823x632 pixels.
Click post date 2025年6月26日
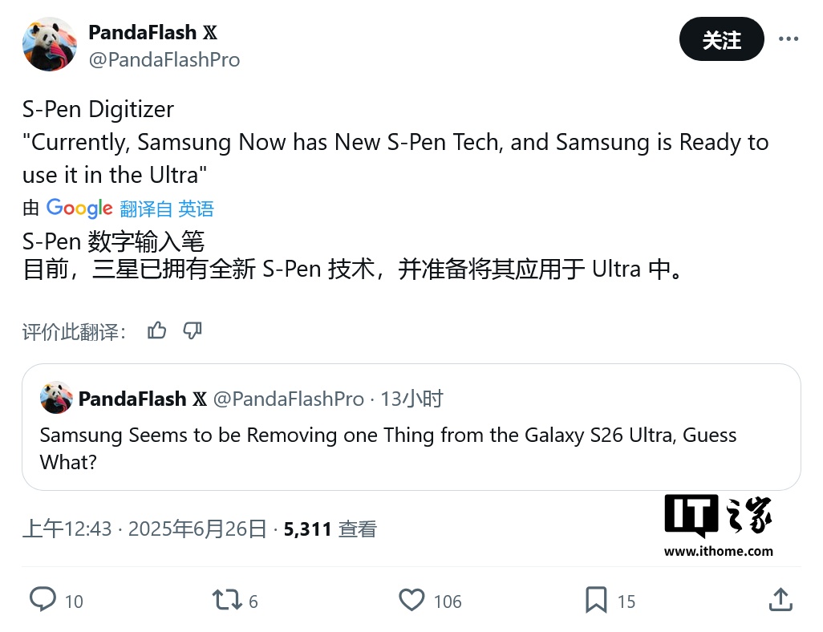click(197, 529)
